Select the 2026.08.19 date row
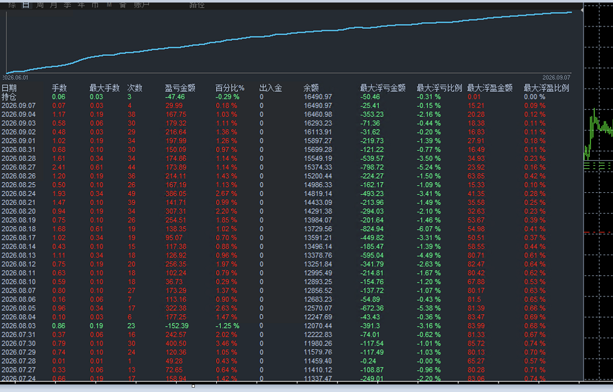This screenshot has width=613, height=392. pos(18,220)
